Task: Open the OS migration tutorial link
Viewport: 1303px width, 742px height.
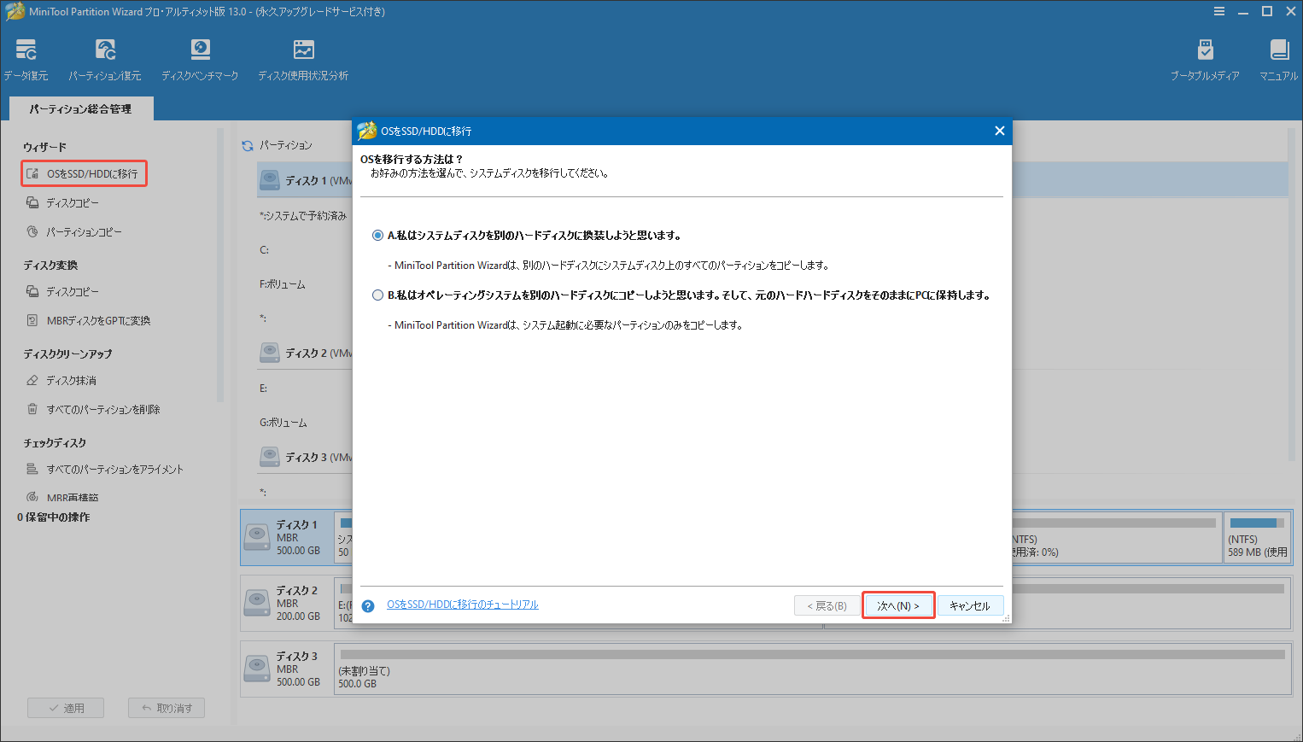Action: pyautogui.click(x=462, y=603)
